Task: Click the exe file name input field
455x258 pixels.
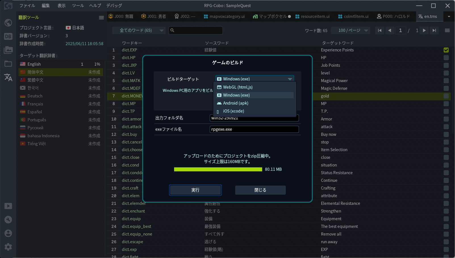Action: [x=254, y=129]
